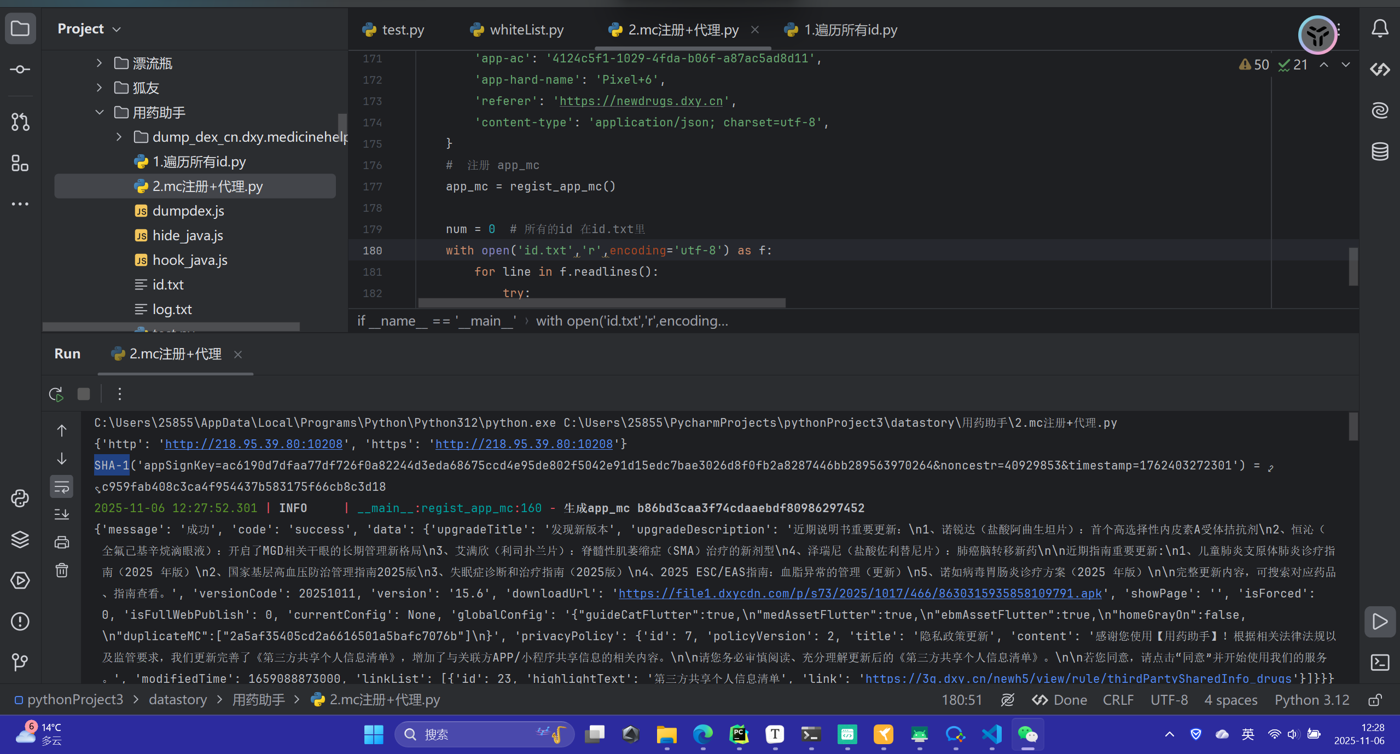Open the Python Console tool window
This screenshot has width=1400, height=754.
(20, 498)
